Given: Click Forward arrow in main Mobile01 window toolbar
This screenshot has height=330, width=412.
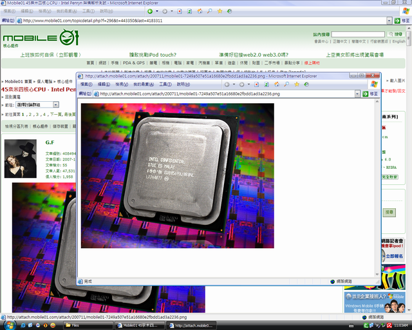Looking at the screenshot, I should [x=165, y=12].
